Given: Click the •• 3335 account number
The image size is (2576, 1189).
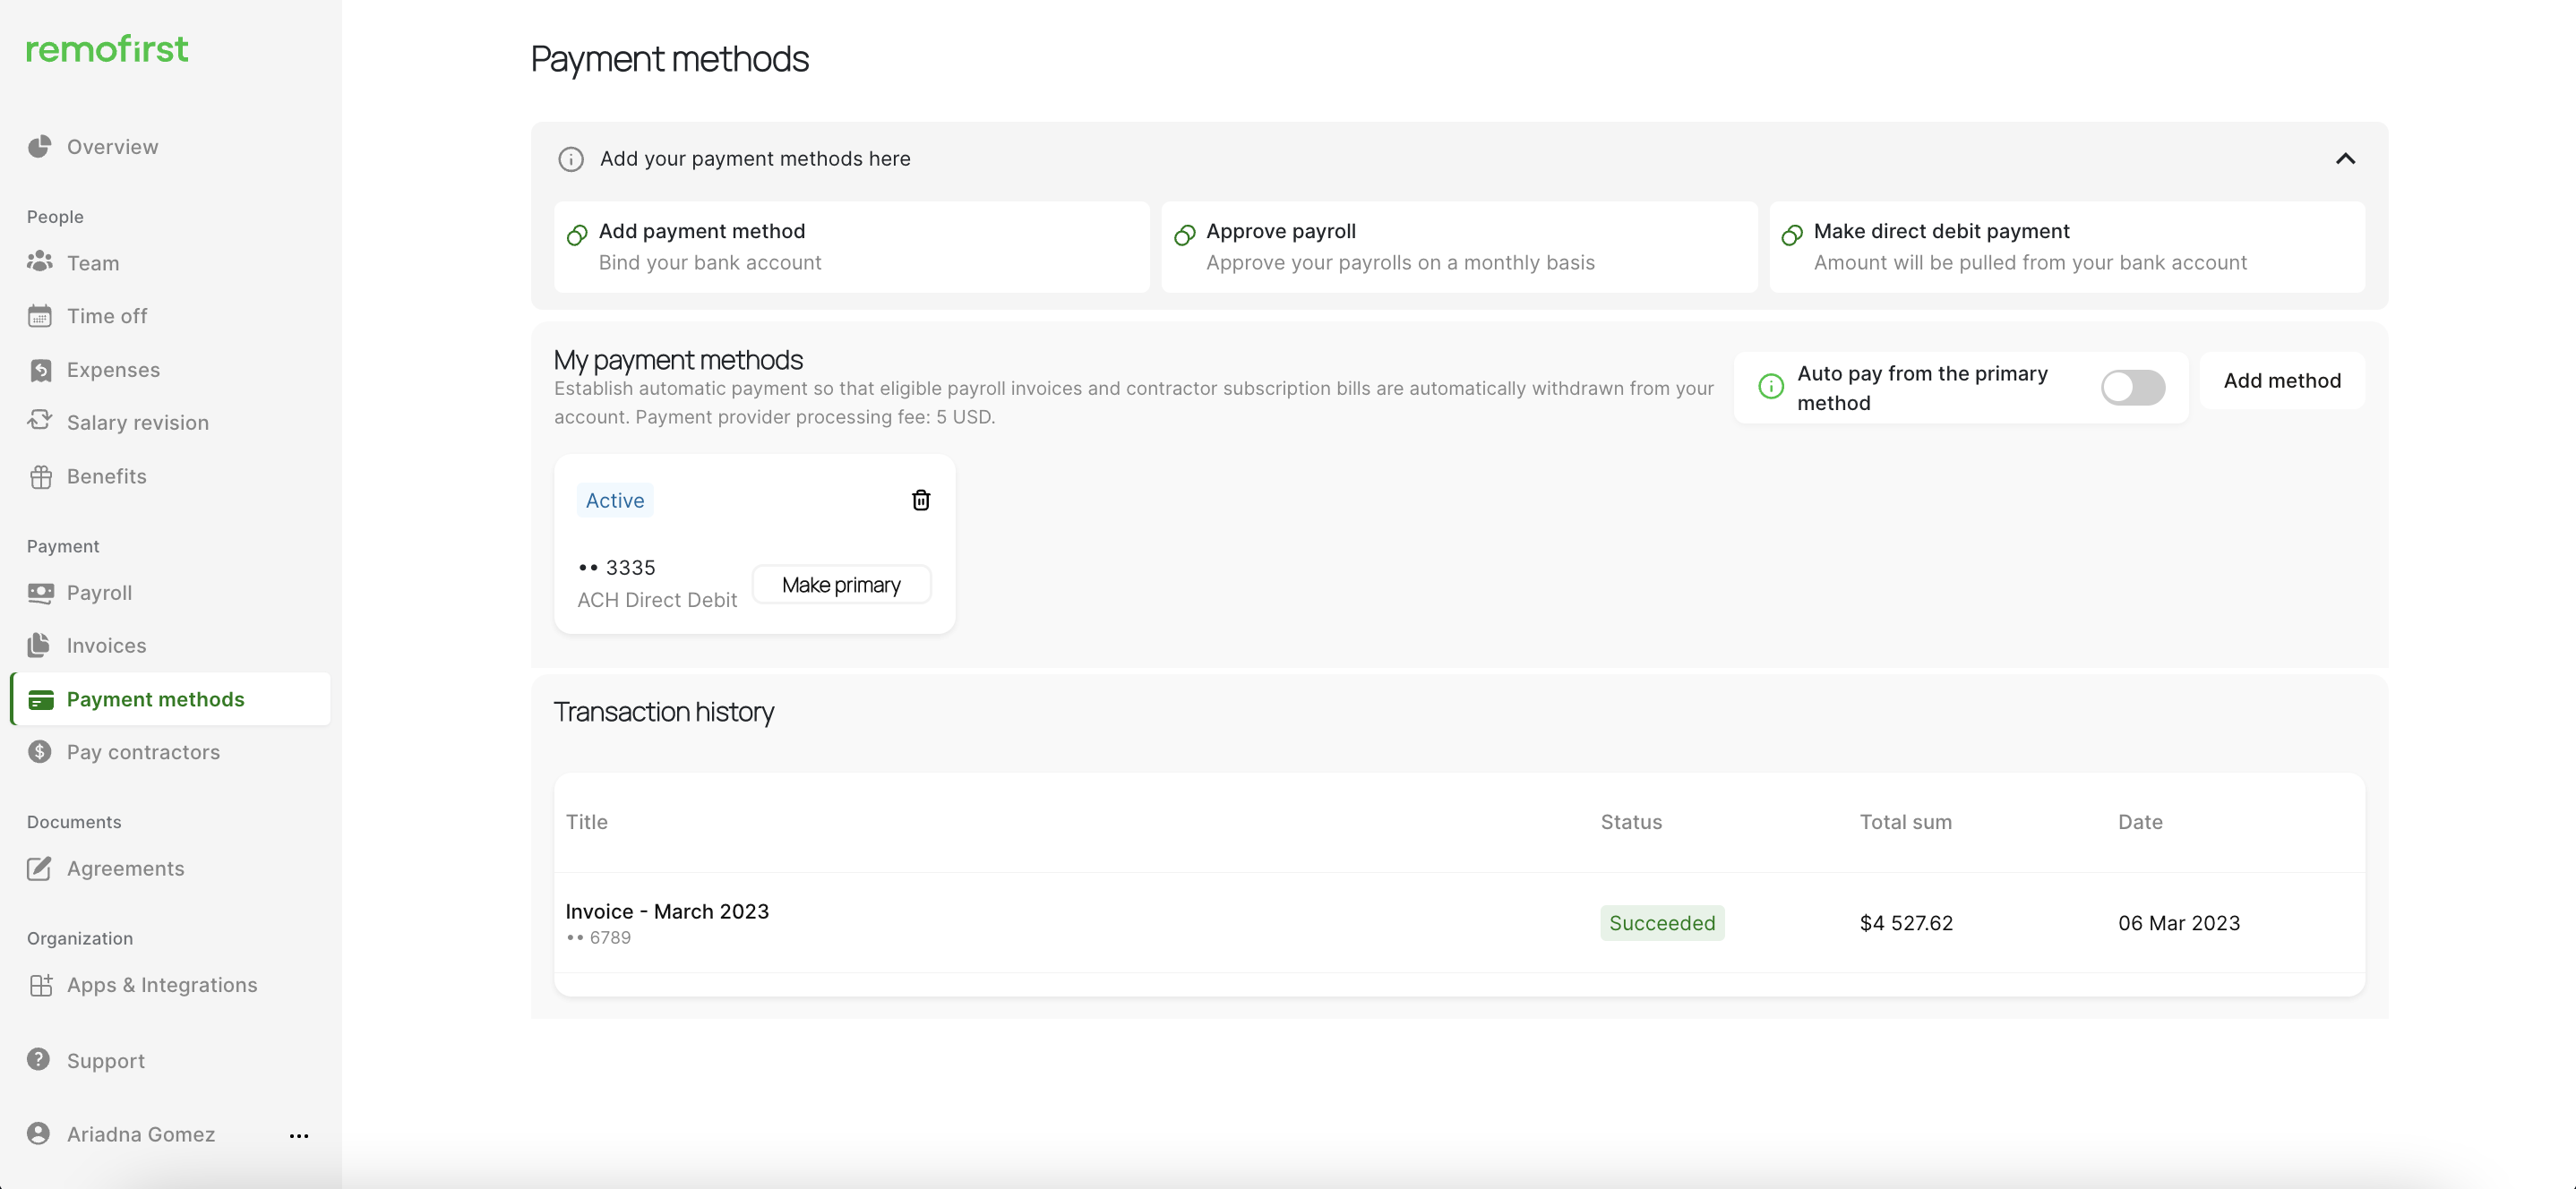Looking at the screenshot, I should pos(617,568).
